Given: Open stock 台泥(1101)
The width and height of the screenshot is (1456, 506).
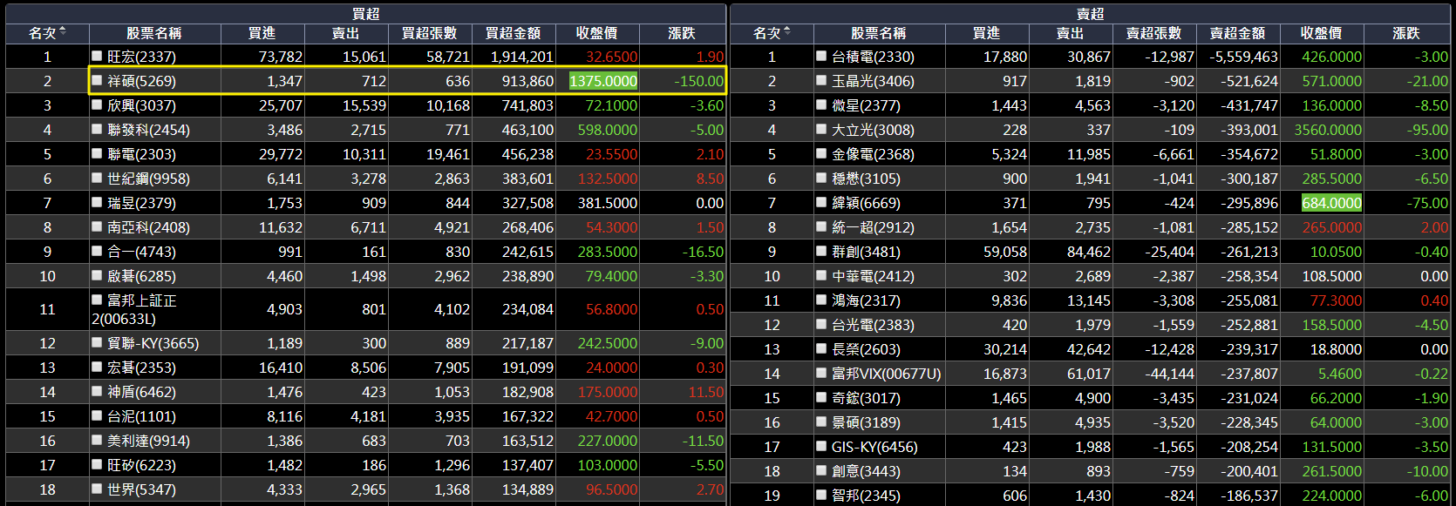Looking at the screenshot, I should click(x=141, y=416).
